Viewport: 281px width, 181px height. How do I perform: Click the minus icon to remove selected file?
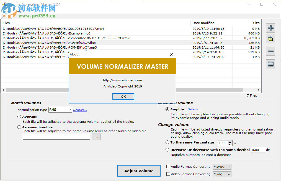[270, 51]
